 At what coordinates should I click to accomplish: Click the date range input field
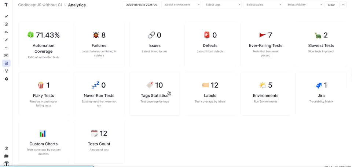(x=142, y=5)
